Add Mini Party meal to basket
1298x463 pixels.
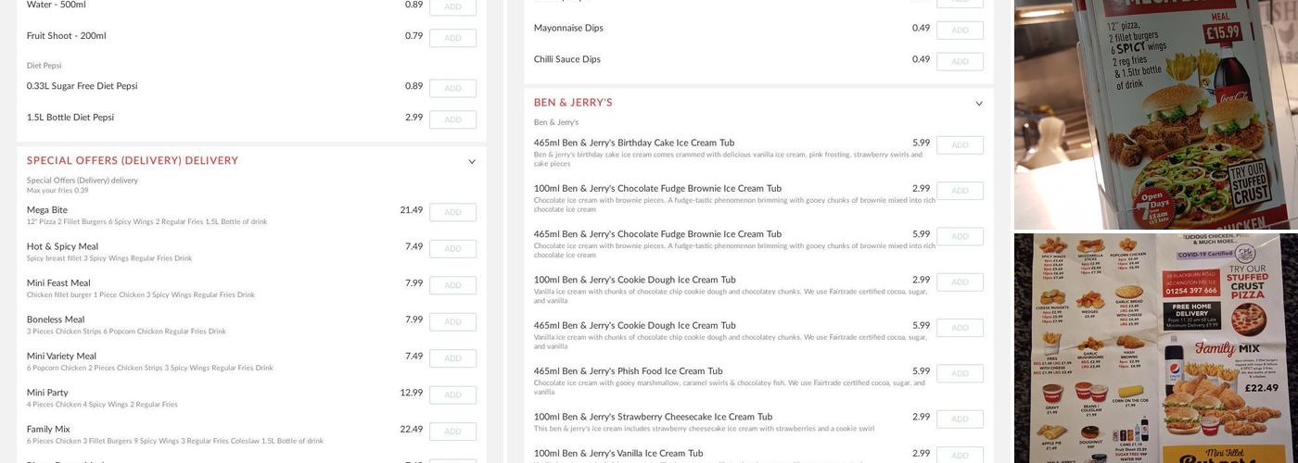tap(452, 395)
